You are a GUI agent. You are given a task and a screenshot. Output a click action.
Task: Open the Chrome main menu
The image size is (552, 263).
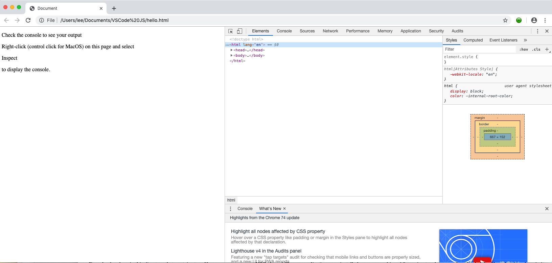545,20
